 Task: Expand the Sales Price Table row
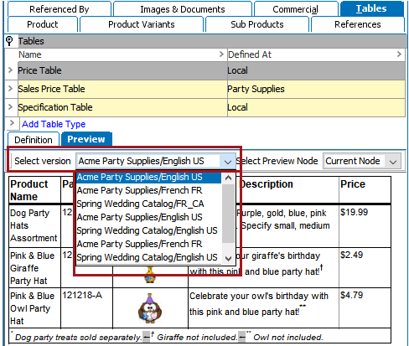tap(10, 89)
